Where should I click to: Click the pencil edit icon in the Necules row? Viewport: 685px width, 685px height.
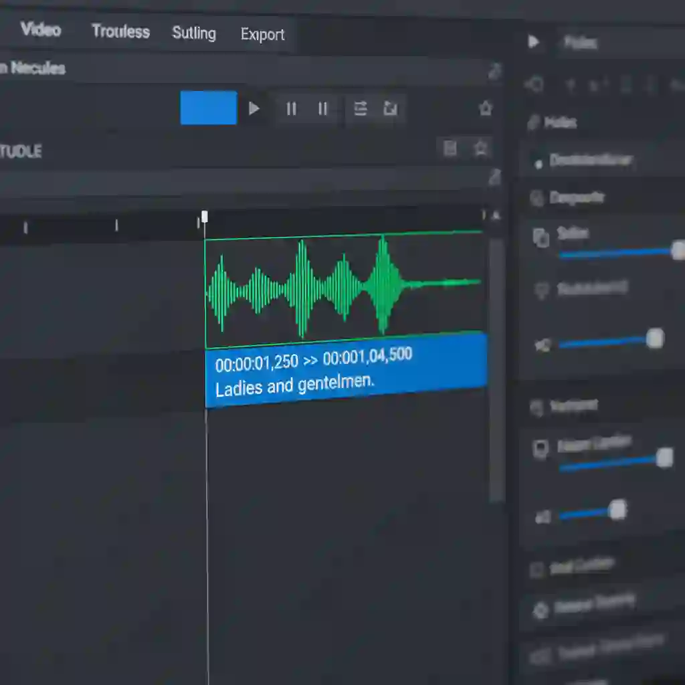tap(494, 72)
